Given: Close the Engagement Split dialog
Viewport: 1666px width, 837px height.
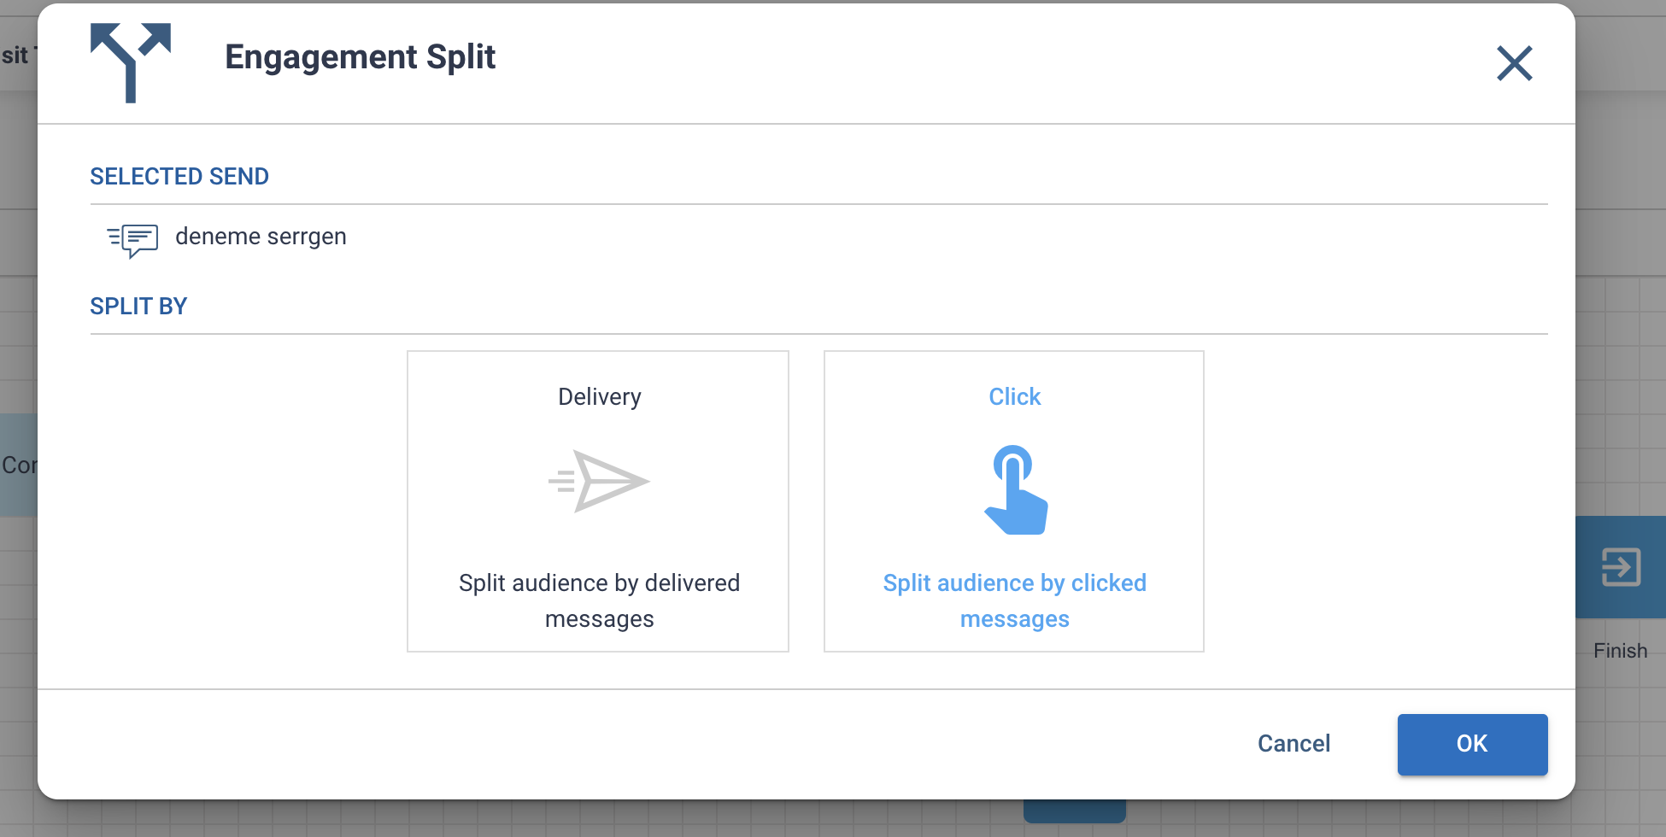Looking at the screenshot, I should click(x=1514, y=63).
